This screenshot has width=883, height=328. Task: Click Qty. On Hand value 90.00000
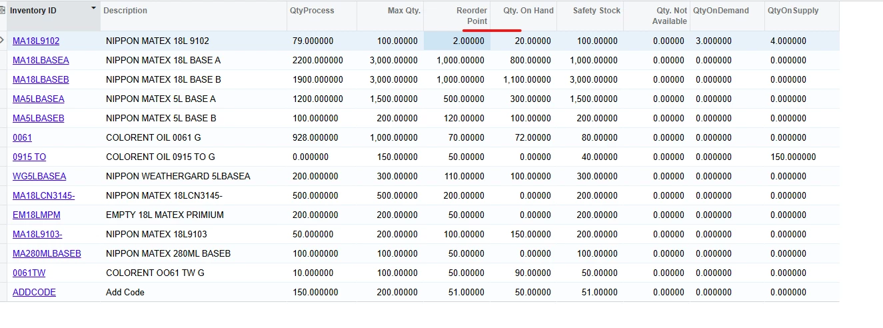click(x=533, y=273)
